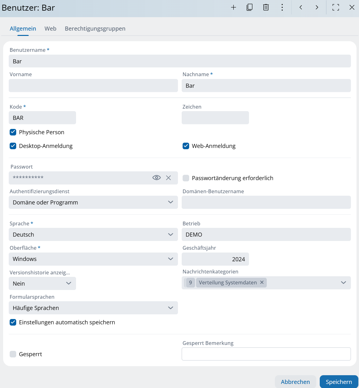This screenshot has width=359, height=388.
Task: Open the Sprache dropdown
Action: tap(170, 234)
